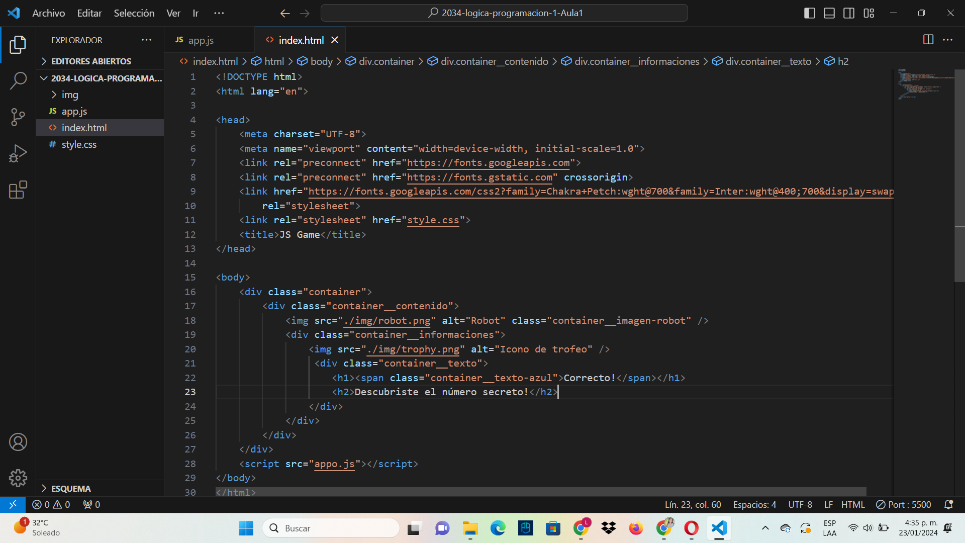Click the editor vertical scrollbar
Screen dimensions: 965x543
[959, 176]
